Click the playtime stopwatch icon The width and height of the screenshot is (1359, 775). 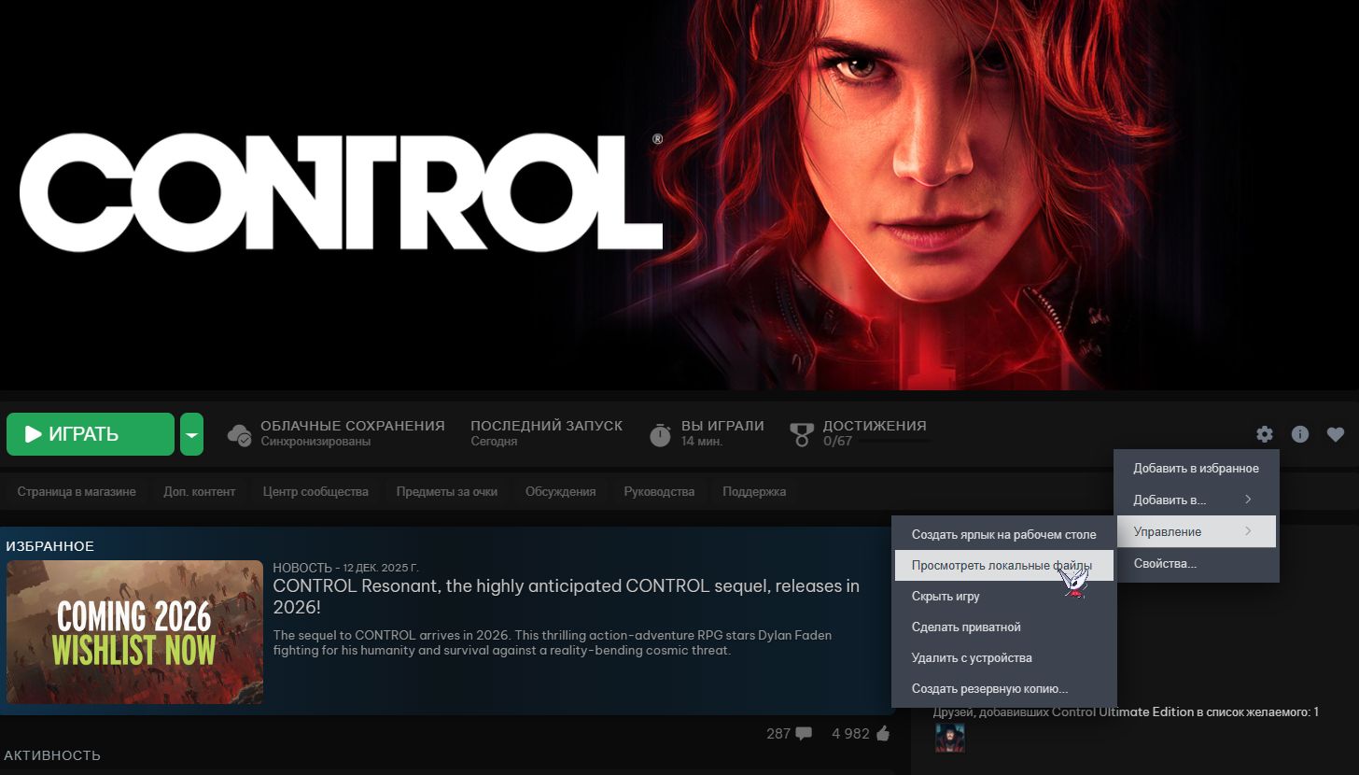tap(660, 434)
